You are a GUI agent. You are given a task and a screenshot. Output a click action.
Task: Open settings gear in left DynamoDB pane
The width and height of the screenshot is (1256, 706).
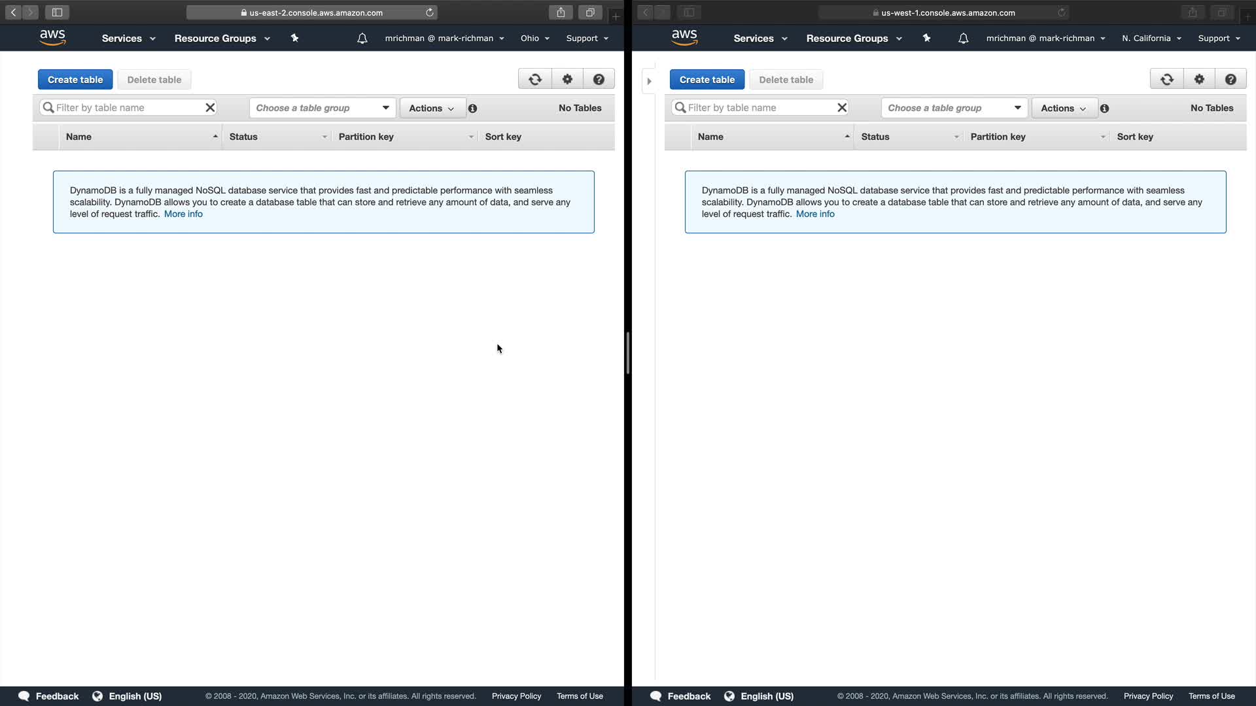[x=567, y=79]
